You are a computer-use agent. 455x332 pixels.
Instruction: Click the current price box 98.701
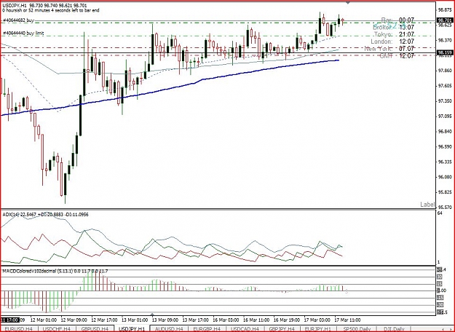445,20
